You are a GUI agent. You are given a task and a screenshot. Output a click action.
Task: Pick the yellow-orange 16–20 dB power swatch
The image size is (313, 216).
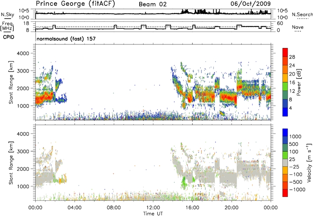(x=285, y=78)
